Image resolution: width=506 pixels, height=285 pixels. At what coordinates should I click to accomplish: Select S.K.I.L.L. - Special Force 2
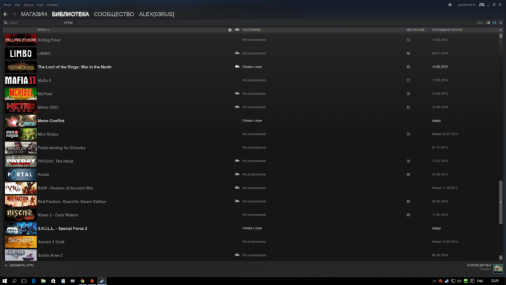(62, 229)
